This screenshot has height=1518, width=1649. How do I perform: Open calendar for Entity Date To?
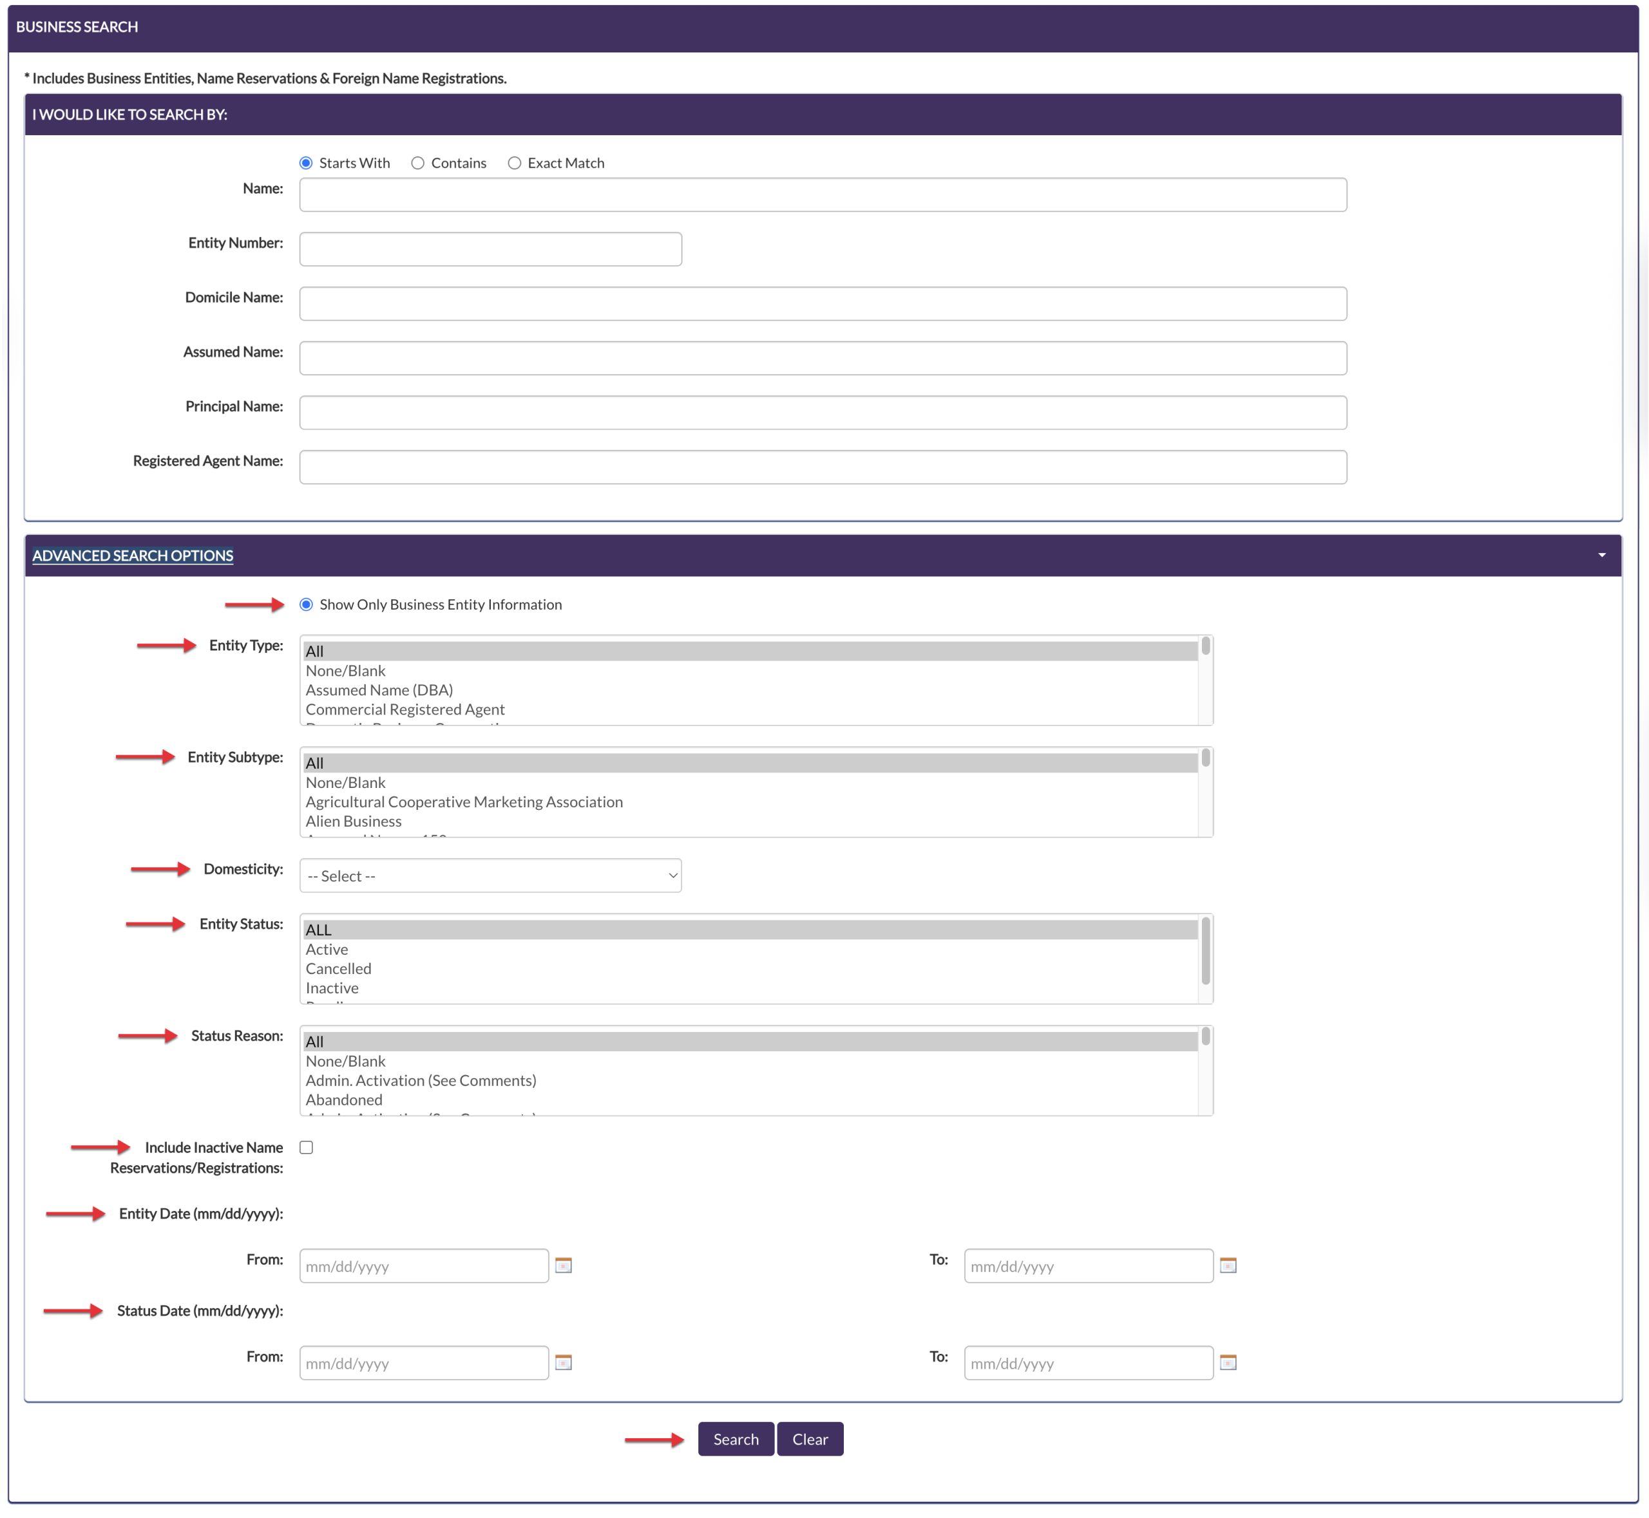tap(1227, 1265)
